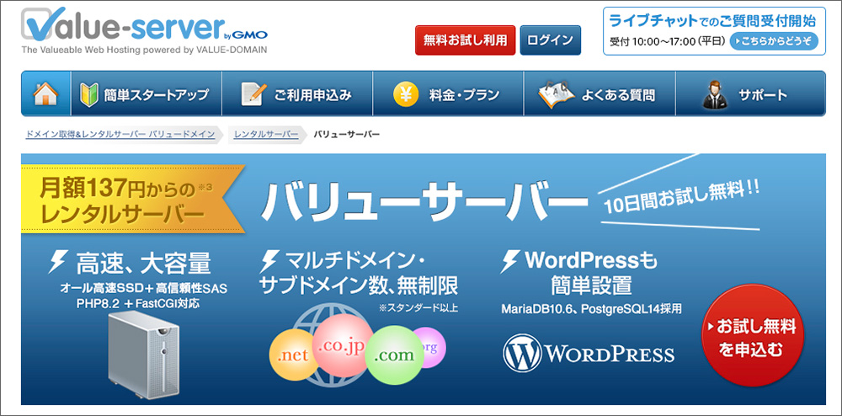Click the support person icon

(x=715, y=94)
